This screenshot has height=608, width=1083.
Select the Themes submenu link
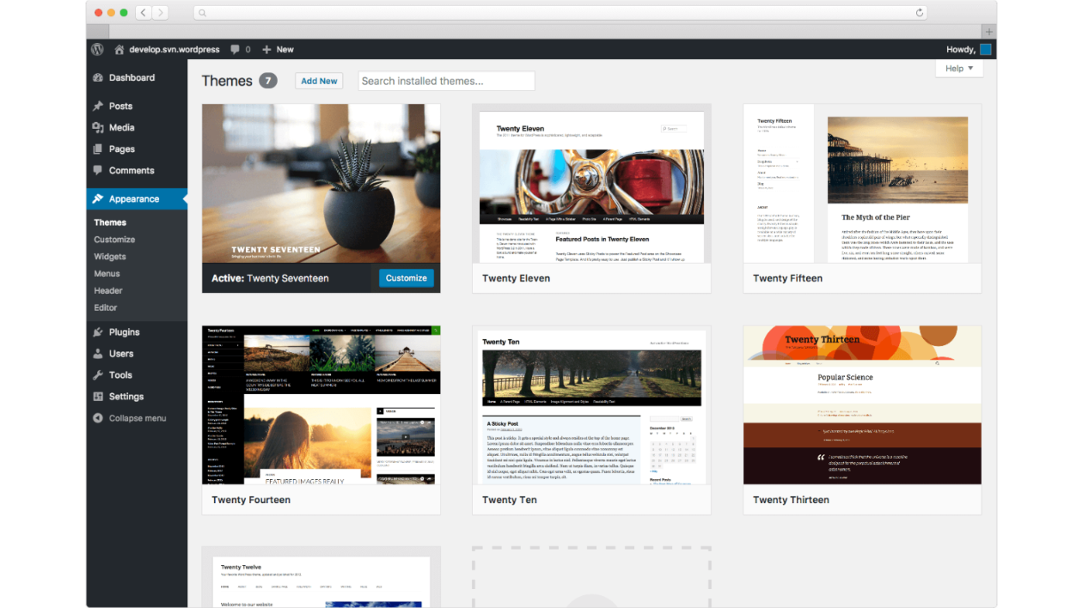click(110, 222)
